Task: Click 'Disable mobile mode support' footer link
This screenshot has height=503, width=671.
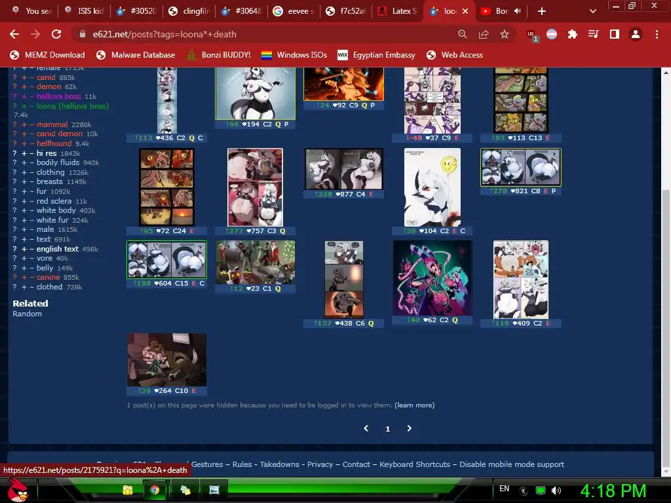Action: 512,464
